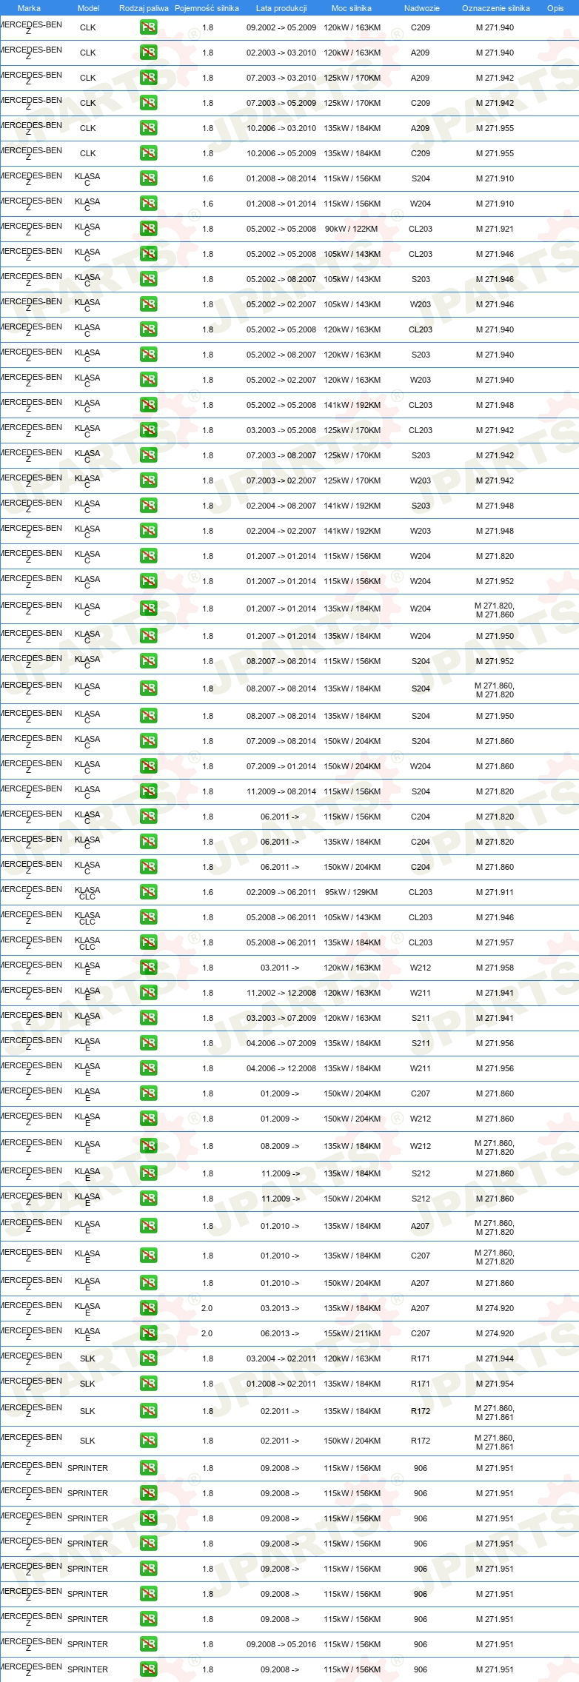Click the production date 03.2011 ->

[x=280, y=968]
